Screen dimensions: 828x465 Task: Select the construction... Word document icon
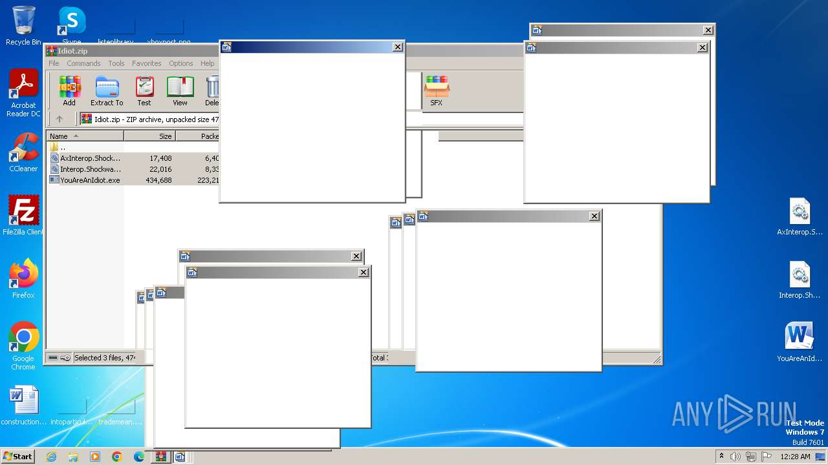(x=24, y=406)
